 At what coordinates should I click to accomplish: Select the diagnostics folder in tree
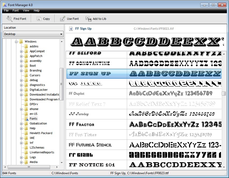point(37,85)
